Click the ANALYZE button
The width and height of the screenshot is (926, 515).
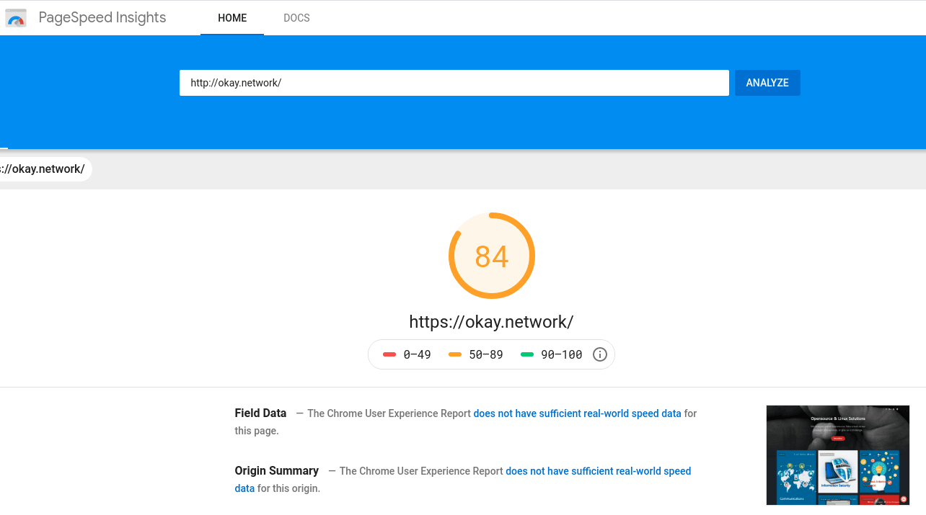coord(767,83)
